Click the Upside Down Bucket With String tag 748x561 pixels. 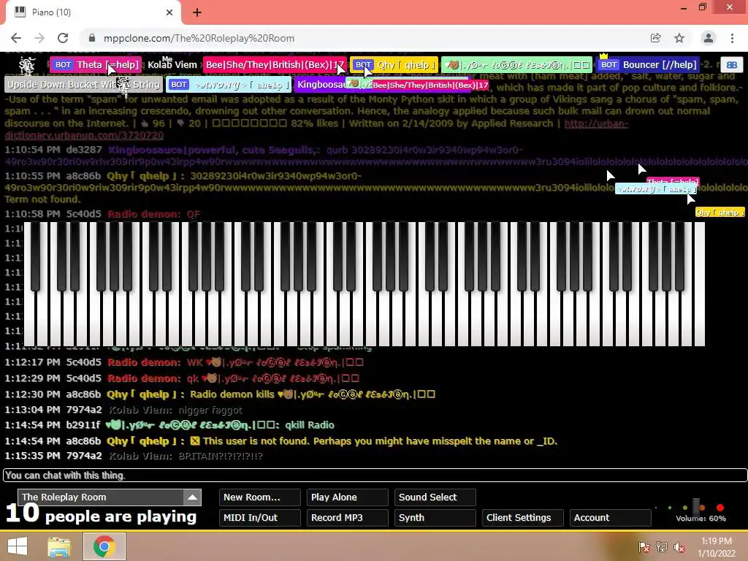coord(83,85)
